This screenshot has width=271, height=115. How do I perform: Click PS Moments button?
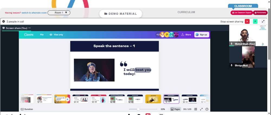pyautogui.click(x=260, y=13)
